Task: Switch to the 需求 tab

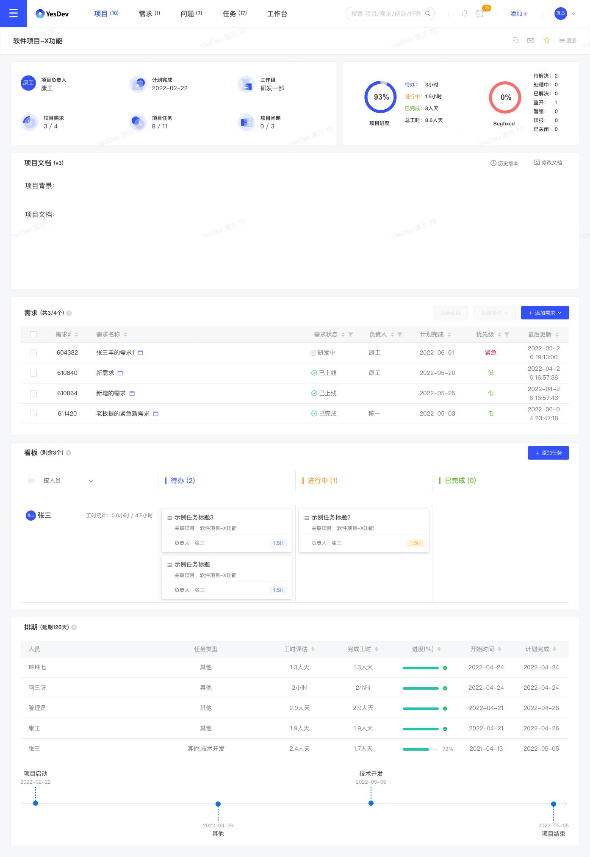Action: 150,14
